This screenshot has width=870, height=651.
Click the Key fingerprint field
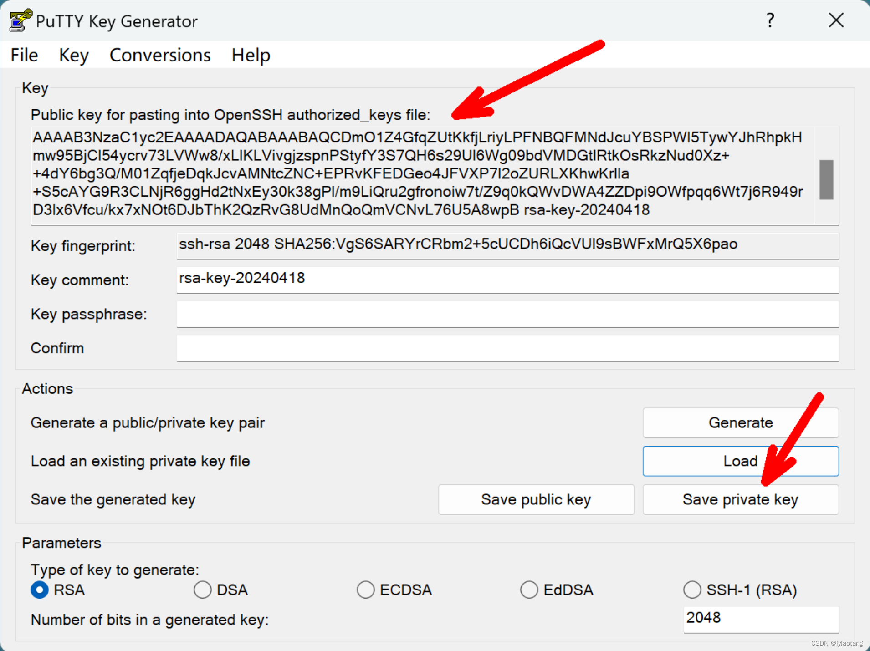pyautogui.click(x=507, y=245)
